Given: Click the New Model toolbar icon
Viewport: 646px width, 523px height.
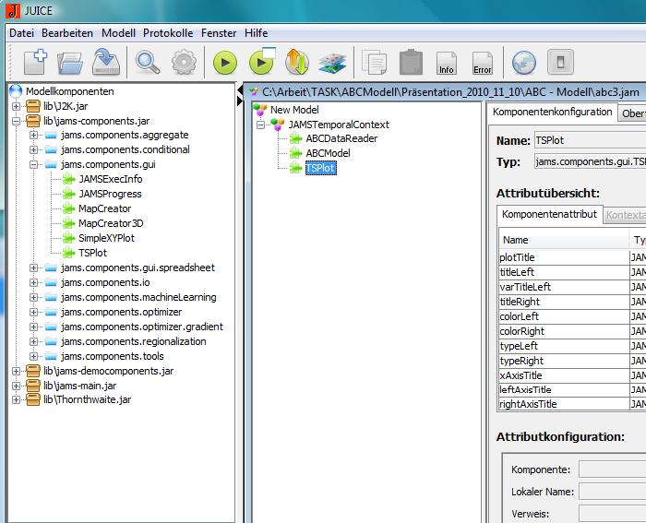Looking at the screenshot, I should click(35, 62).
